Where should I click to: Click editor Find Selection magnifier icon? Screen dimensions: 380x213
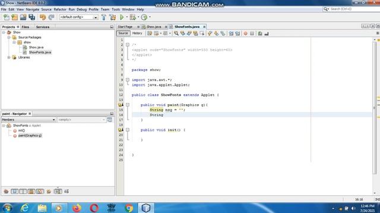(176, 33)
